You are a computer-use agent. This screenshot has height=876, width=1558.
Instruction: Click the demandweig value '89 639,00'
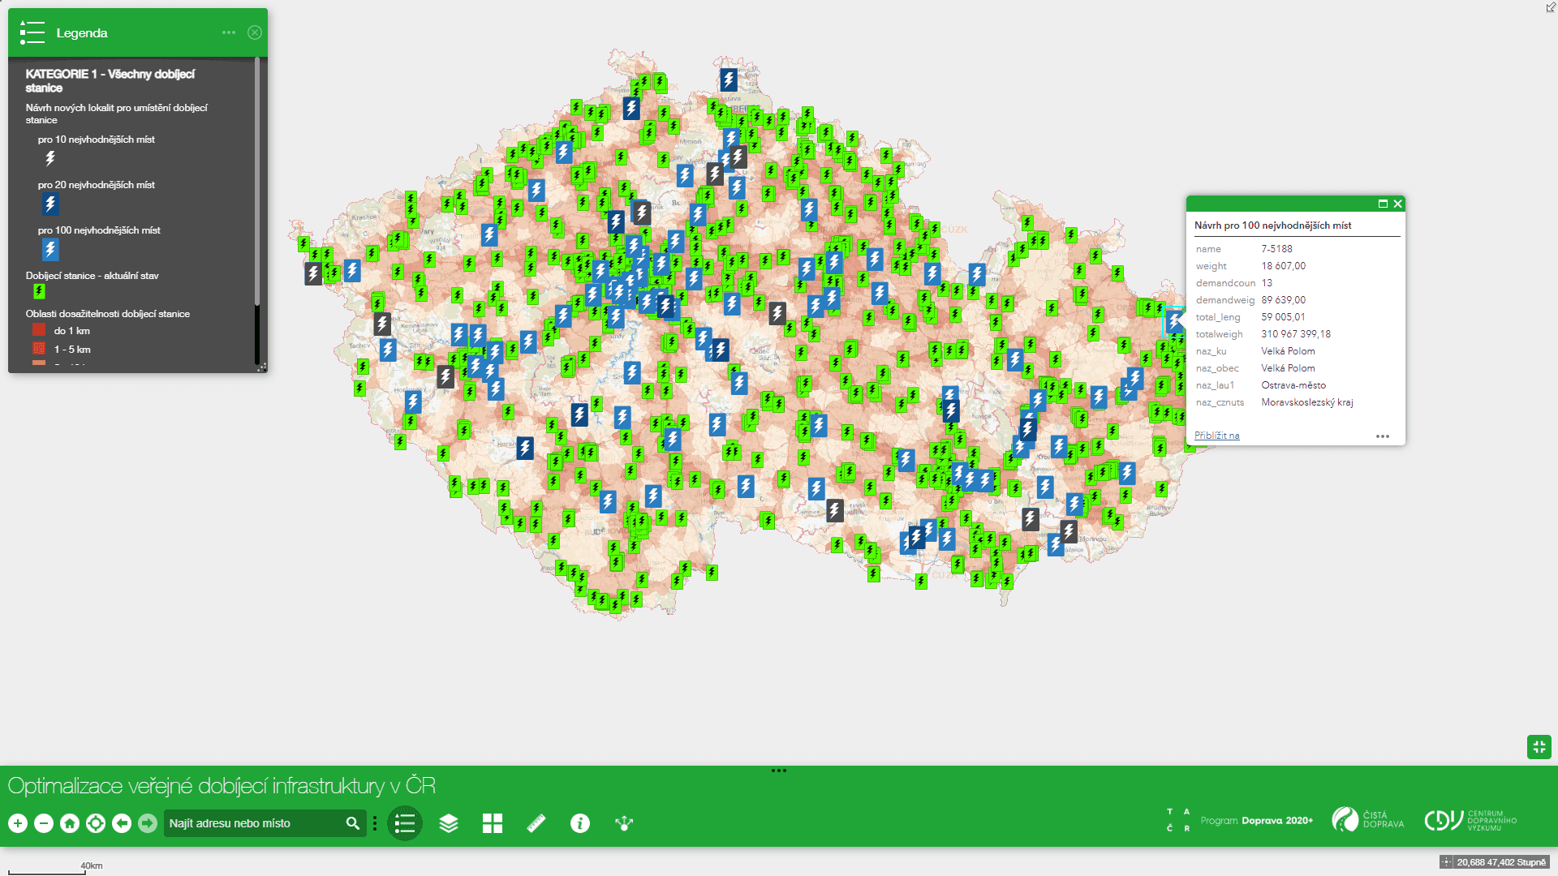click(x=1283, y=300)
